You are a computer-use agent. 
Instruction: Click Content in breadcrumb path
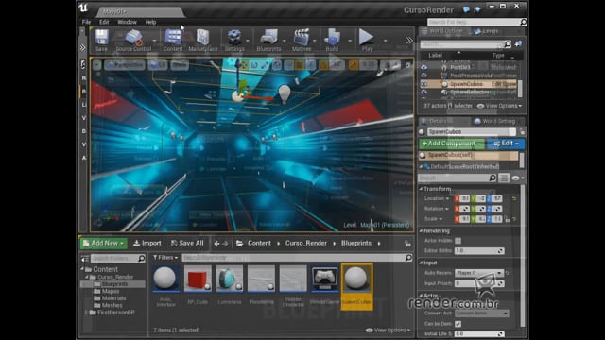(259, 244)
